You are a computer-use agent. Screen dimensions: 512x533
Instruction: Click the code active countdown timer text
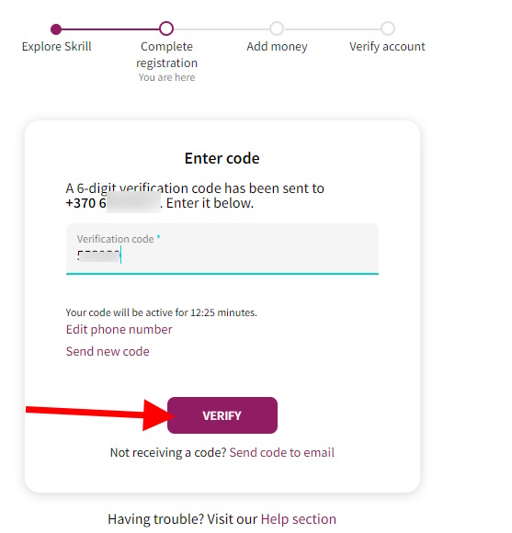tap(161, 312)
